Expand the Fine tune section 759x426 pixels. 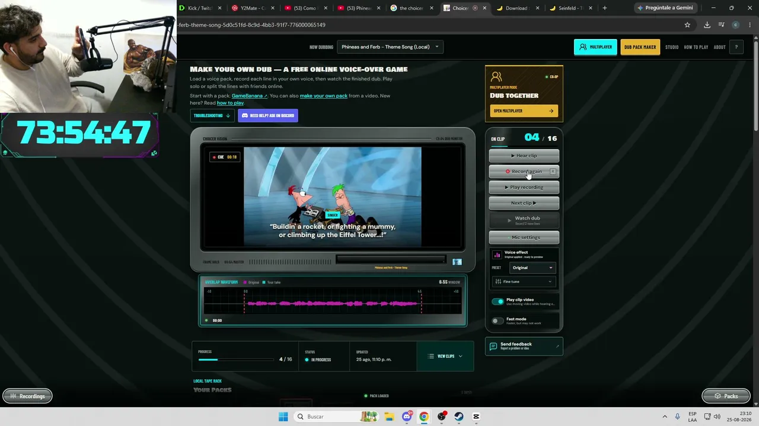point(524,282)
